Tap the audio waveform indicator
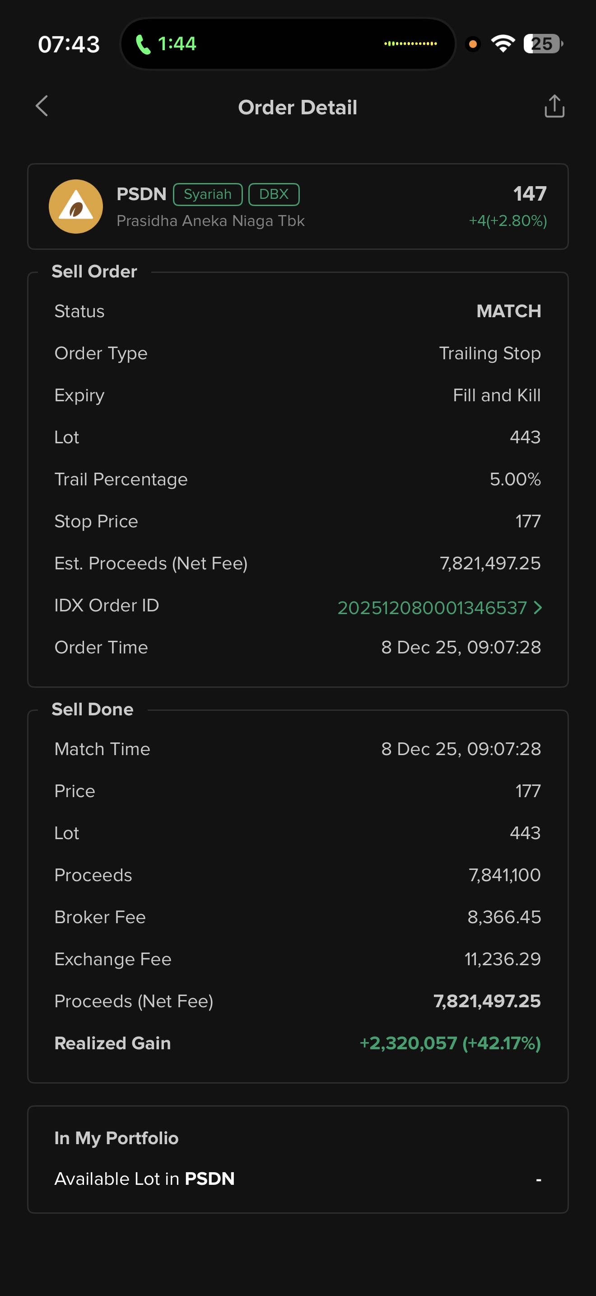 pyautogui.click(x=410, y=44)
